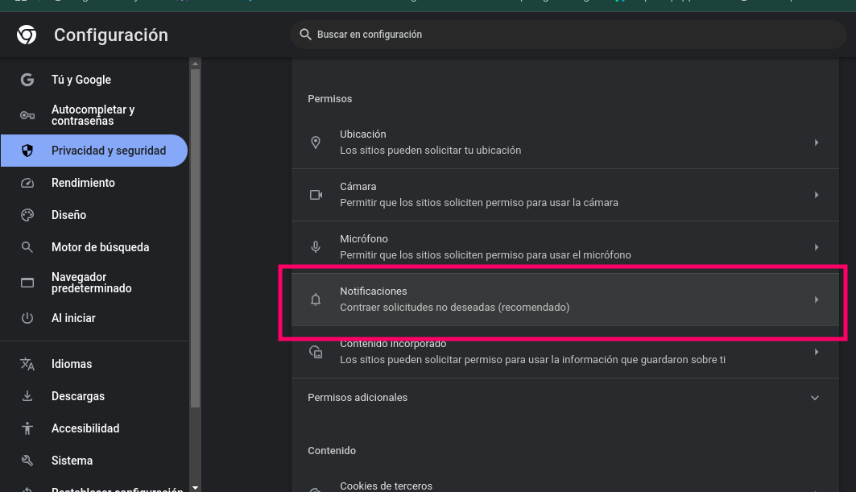Open the Notificaciones permission row

(x=564, y=300)
